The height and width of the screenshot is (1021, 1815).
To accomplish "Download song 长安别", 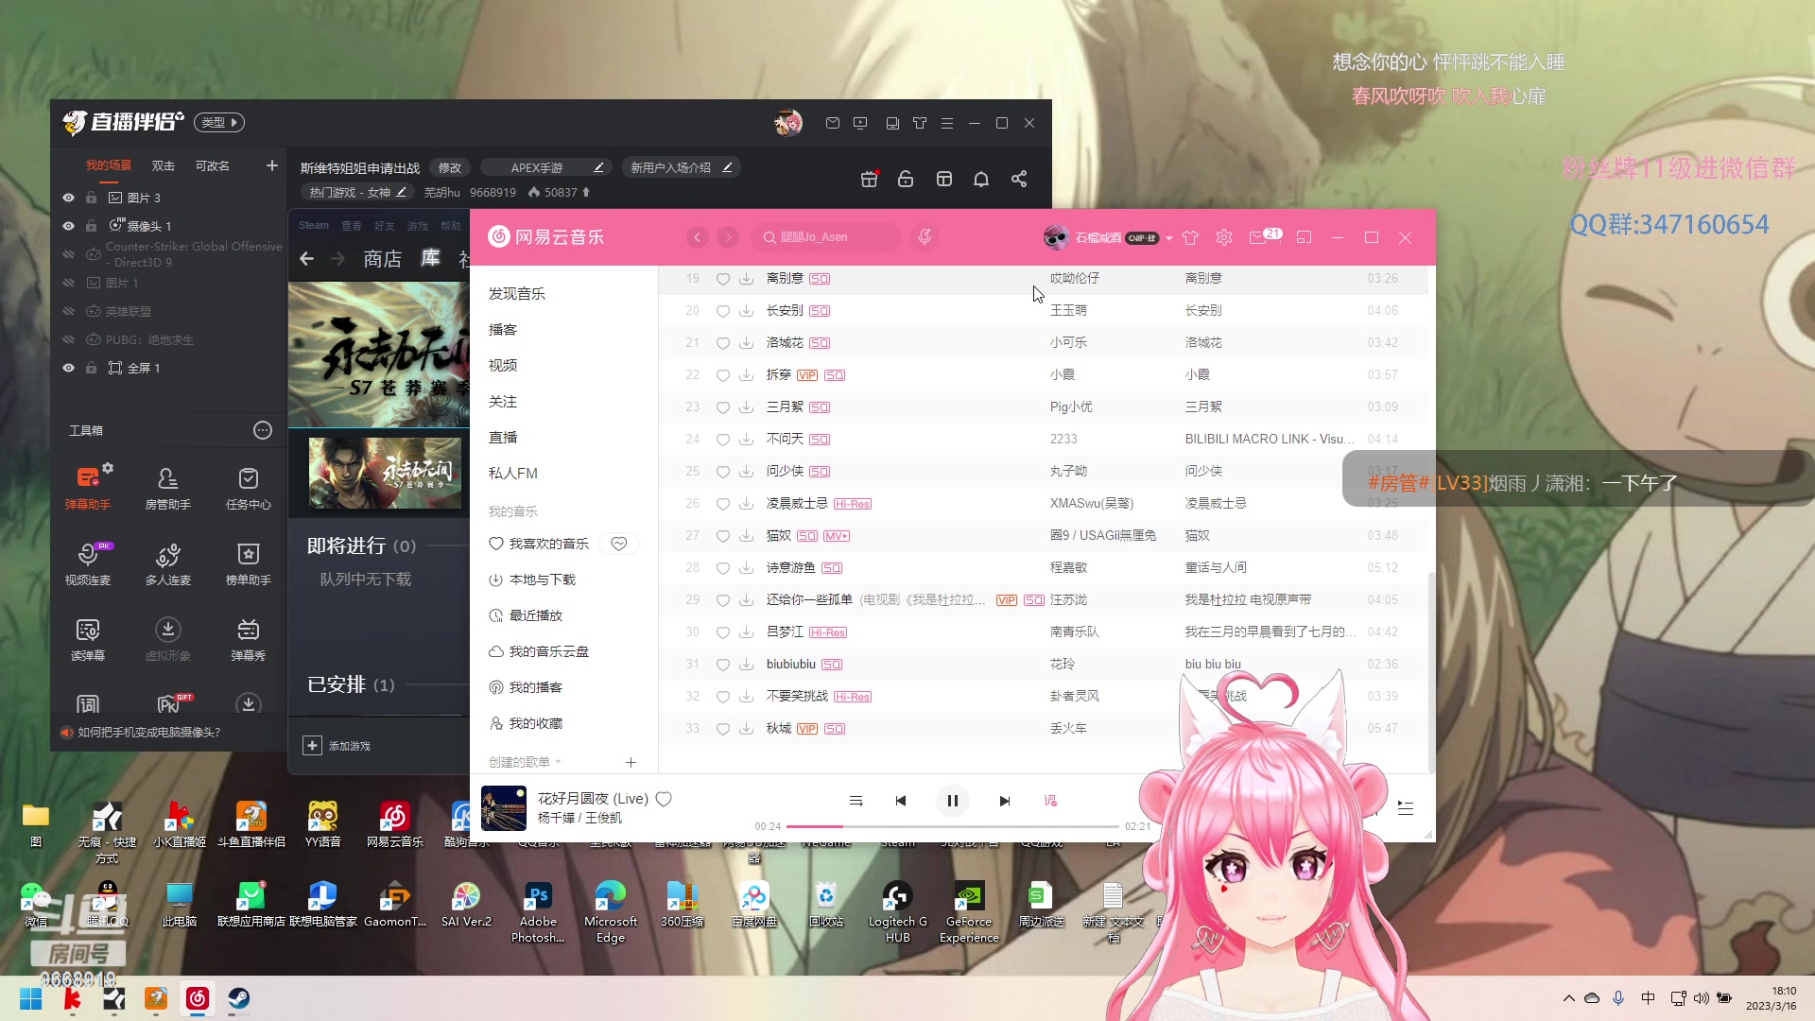I will [746, 311].
